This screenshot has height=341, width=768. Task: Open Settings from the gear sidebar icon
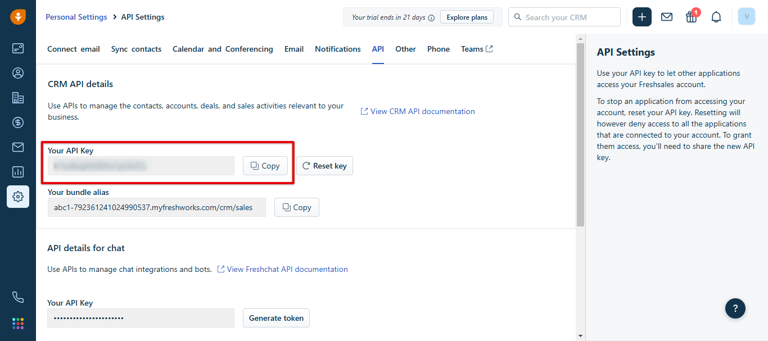coord(18,197)
